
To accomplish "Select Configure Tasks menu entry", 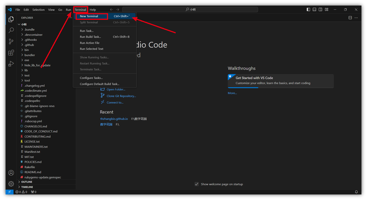I will [105, 78].
